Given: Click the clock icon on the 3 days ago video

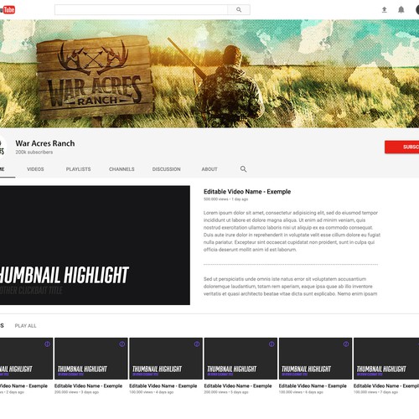Looking at the screenshot, I should coord(122,344).
